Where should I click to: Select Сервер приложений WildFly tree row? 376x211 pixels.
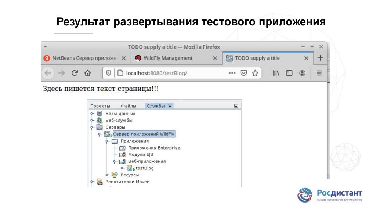(x=144, y=134)
